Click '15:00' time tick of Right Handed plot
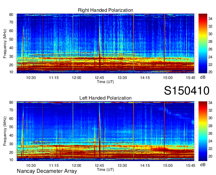The image size is (216, 175). (168, 78)
